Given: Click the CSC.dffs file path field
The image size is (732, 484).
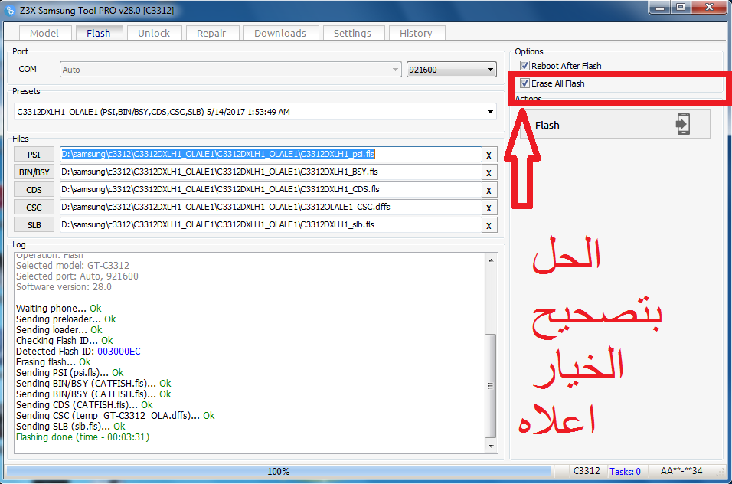Looking at the screenshot, I should click(271, 208).
